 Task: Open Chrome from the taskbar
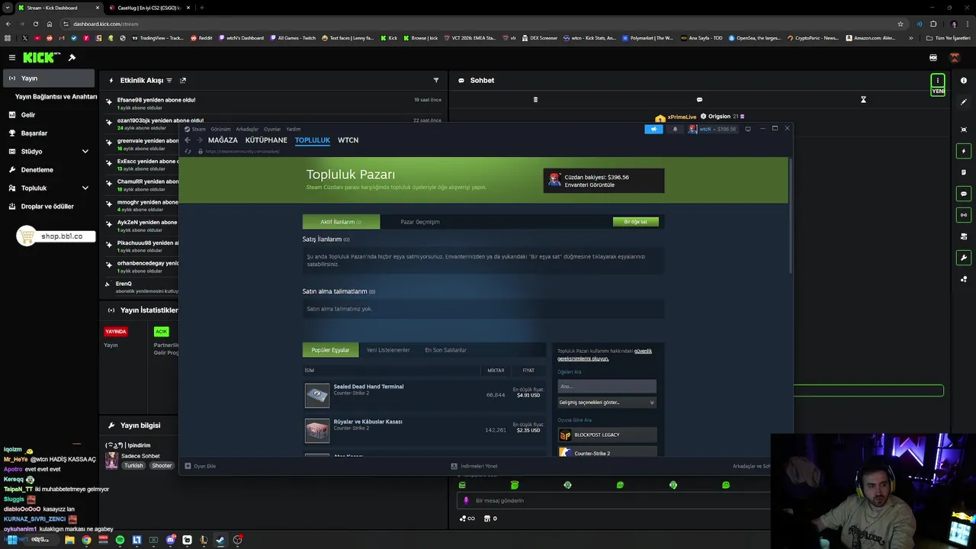pos(86,540)
